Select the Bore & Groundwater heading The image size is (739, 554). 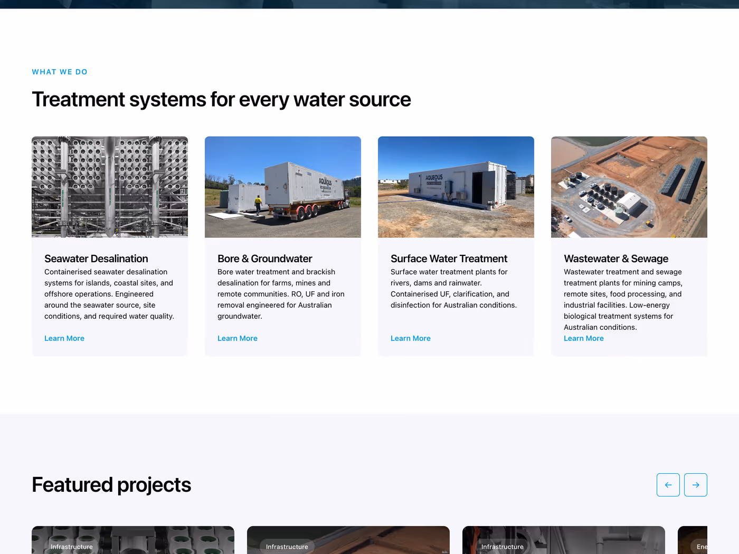coord(265,259)
